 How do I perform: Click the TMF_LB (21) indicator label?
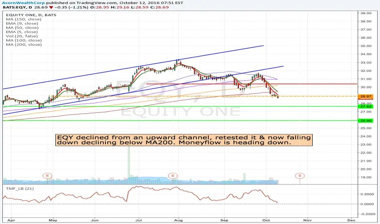pyautogui.click(x=20, y=189)
